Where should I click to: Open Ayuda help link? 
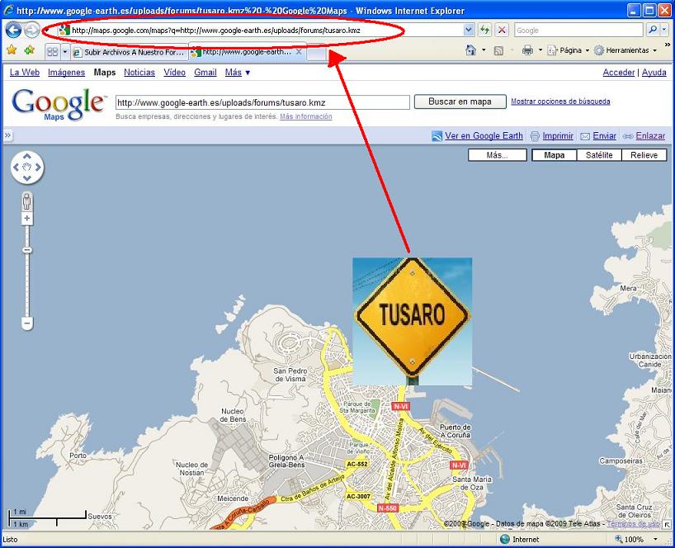[x=654, y=73]
